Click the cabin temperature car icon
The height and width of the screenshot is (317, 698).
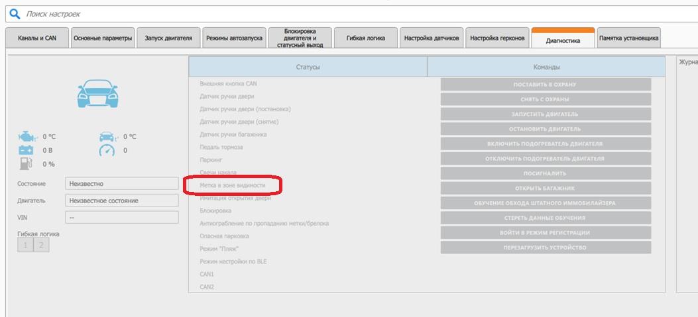[x=109, y=137]
